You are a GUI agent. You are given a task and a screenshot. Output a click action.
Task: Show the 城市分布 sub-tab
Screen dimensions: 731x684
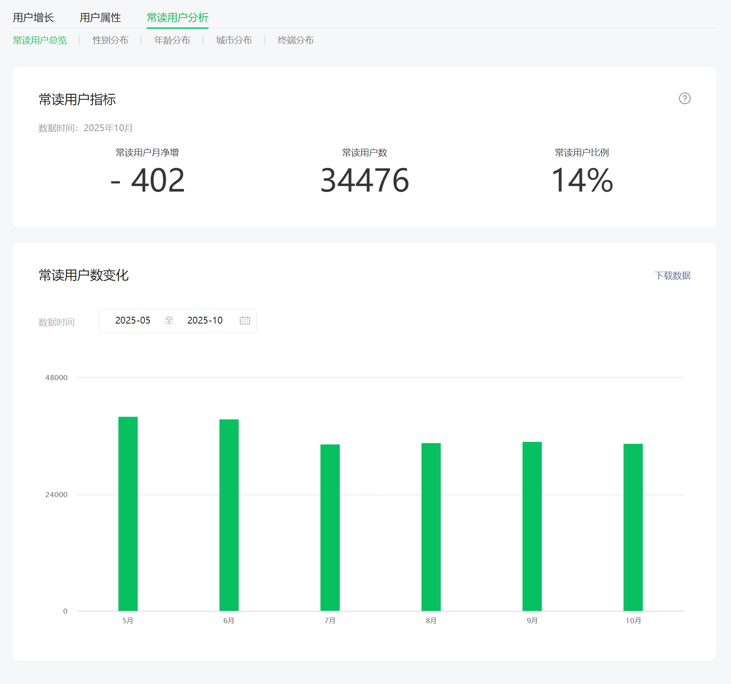[234, 40]
